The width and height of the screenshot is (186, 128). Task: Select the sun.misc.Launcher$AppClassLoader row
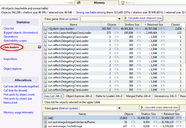click(113, 33)
